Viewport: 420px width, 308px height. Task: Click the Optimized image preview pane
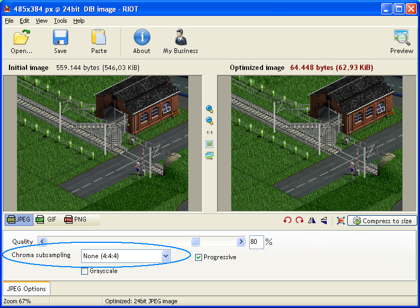(x=317, y=143)
